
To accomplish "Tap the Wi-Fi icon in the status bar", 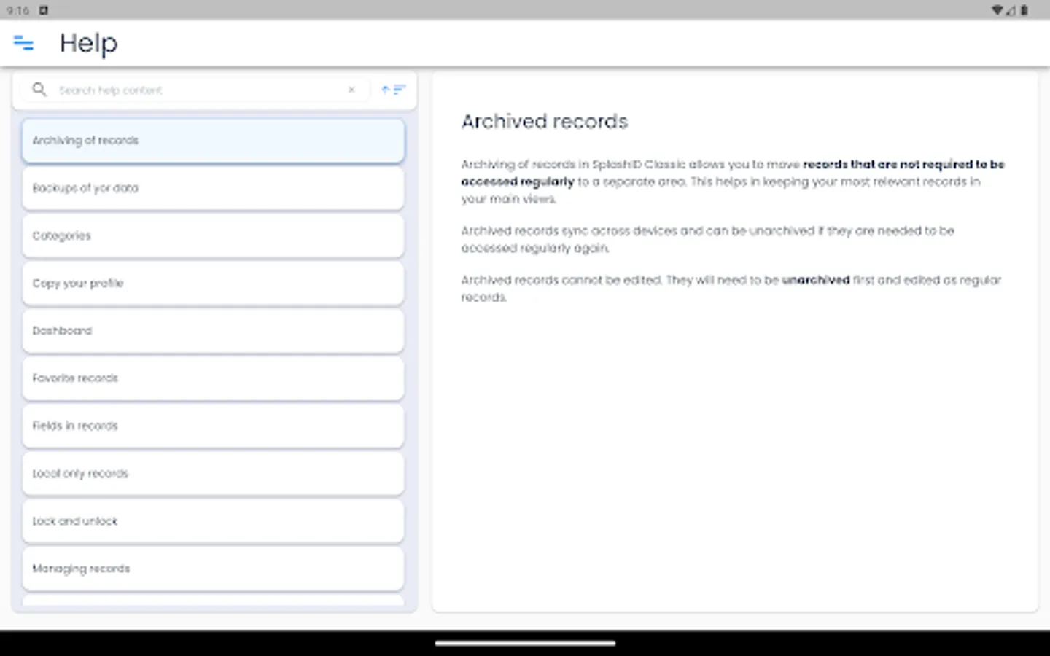I will tap(999, 11).
